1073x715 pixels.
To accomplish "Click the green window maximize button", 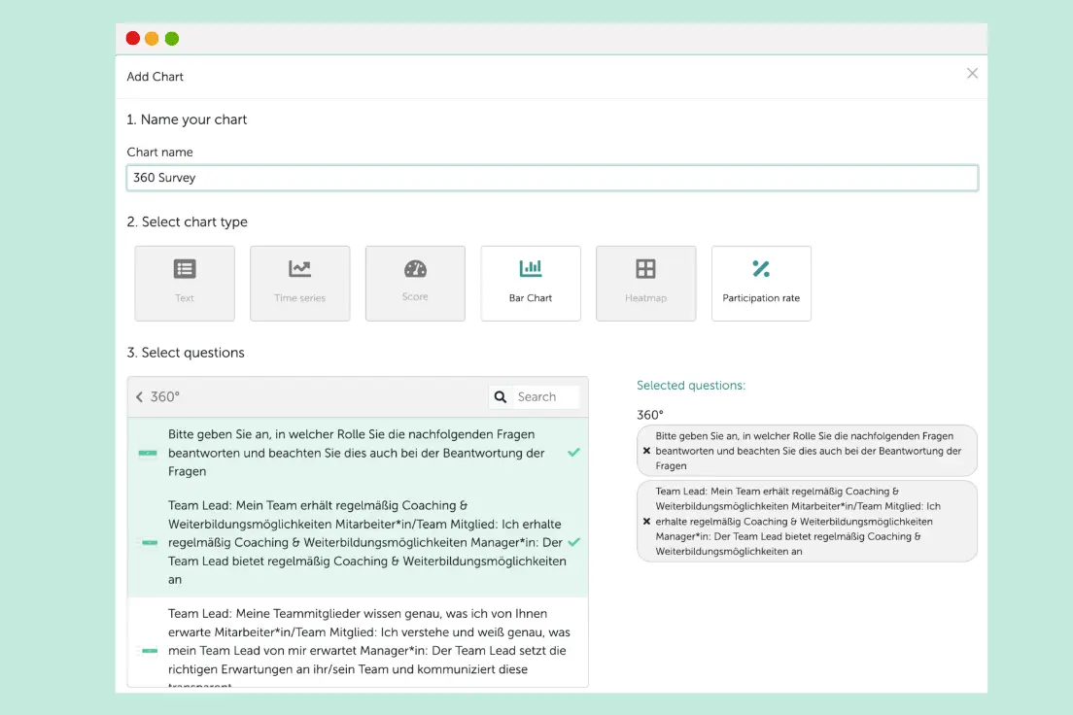I will [172, 38].
